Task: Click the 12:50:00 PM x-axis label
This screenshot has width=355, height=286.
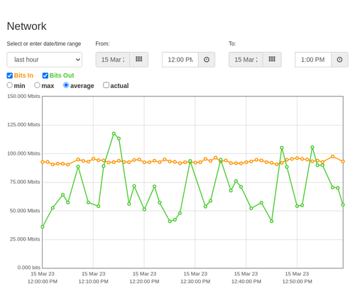Action: tap(297, 282)
